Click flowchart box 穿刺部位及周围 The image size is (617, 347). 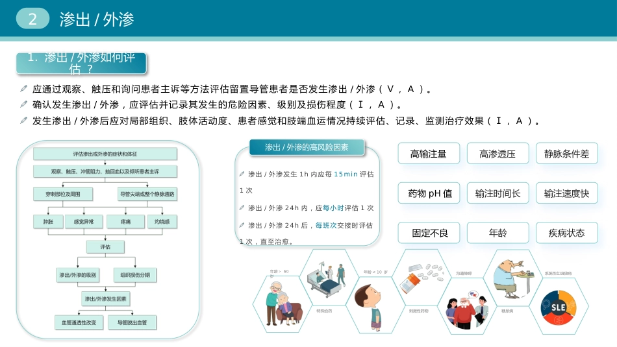tap(63, 194)
